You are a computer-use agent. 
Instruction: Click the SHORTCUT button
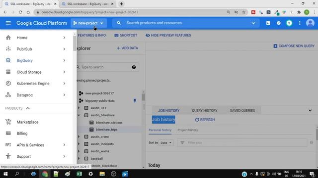pyautogui.click(x=126, y=35)
